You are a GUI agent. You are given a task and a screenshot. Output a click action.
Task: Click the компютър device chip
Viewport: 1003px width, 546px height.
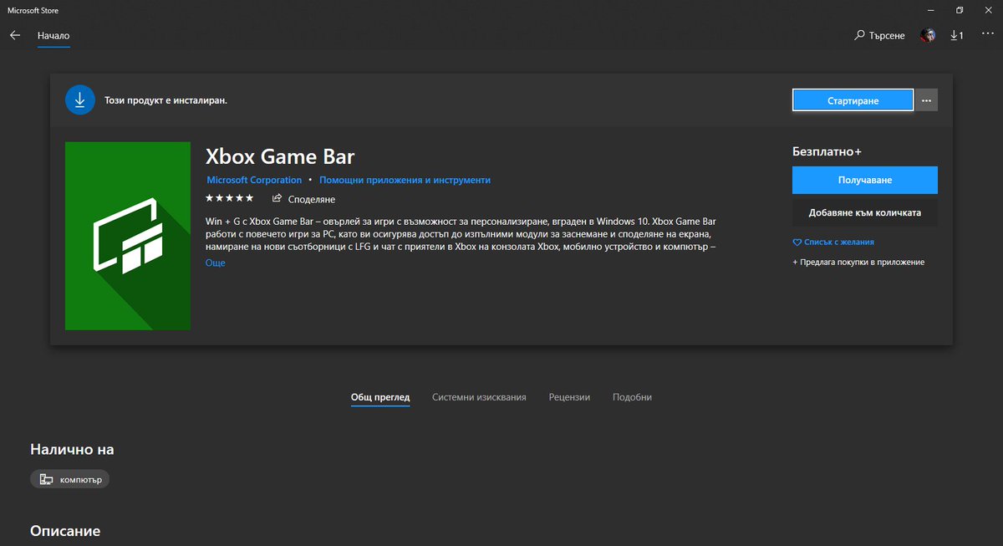pyautogui.click(x=70, y=479)
